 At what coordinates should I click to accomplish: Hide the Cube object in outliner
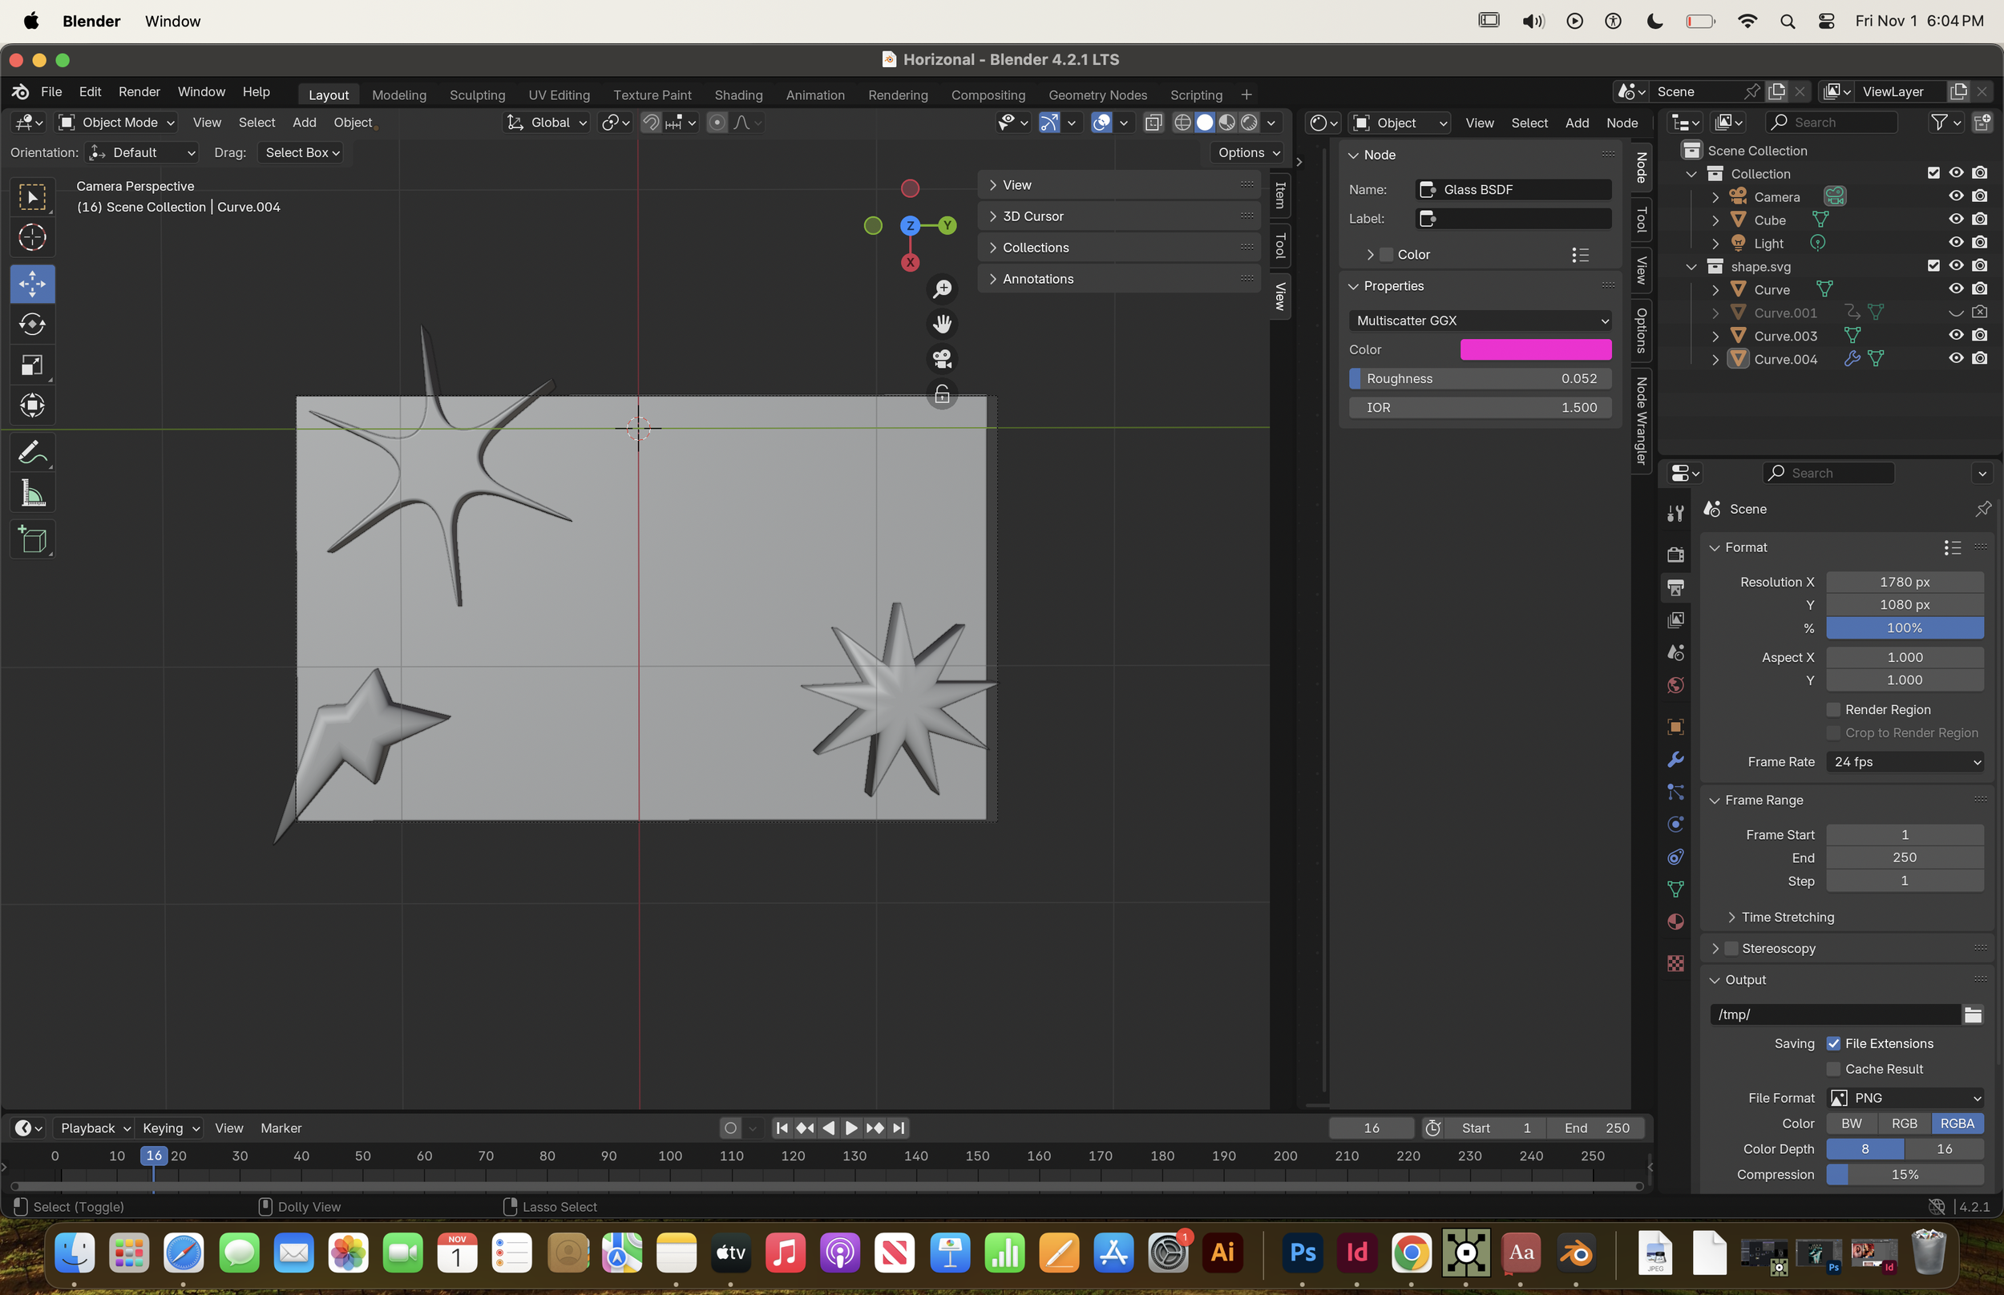click(x=1956, y=220)
